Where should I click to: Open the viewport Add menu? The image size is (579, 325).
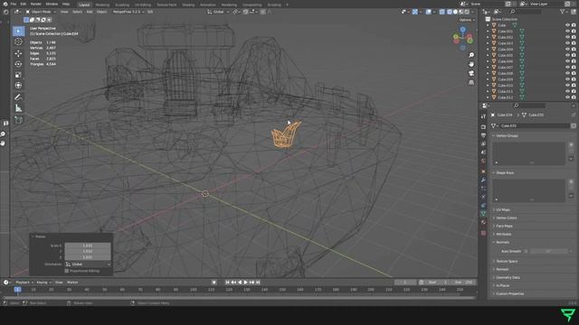point(90,12)
